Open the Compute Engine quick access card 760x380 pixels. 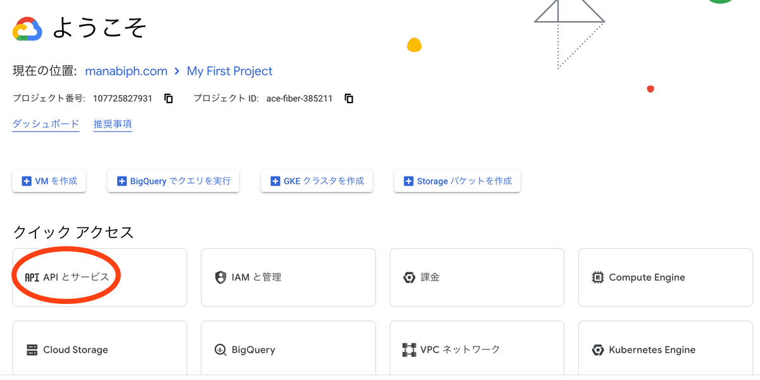click(666, 277)
